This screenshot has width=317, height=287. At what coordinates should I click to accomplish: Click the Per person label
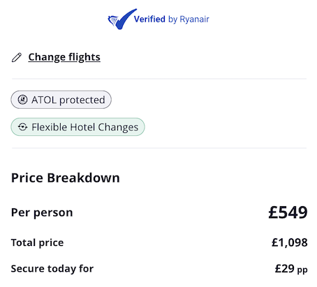42,212
